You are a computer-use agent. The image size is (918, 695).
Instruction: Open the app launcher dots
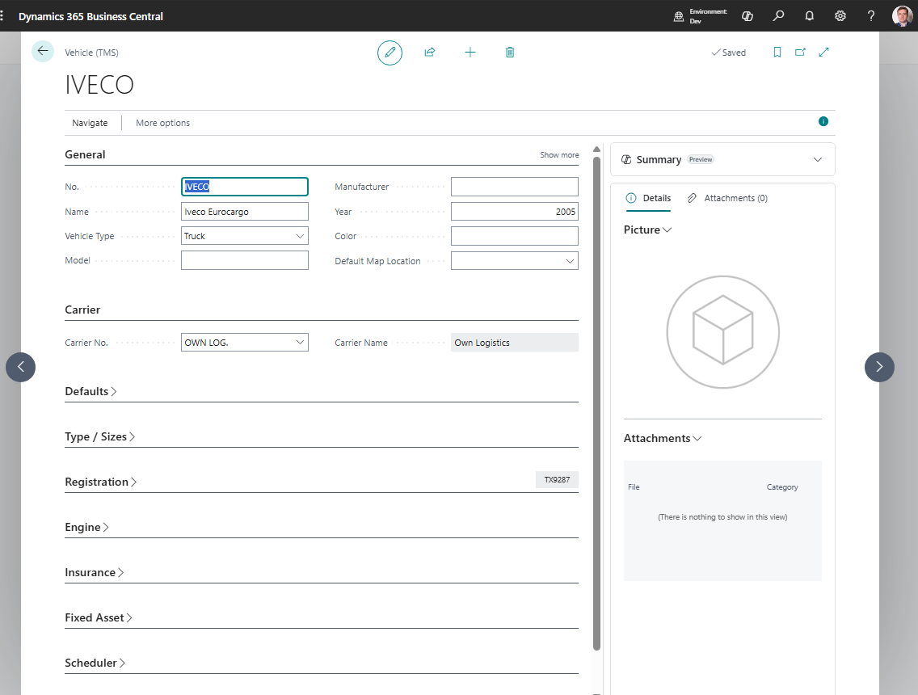coord(2,16)
